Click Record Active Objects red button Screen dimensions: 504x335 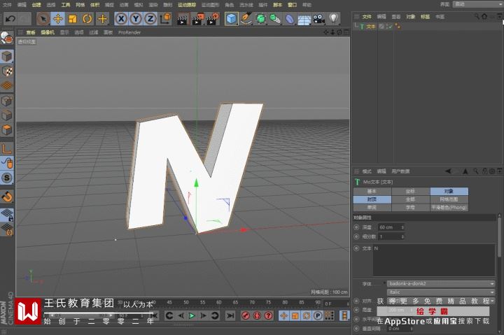pos(246,315)
